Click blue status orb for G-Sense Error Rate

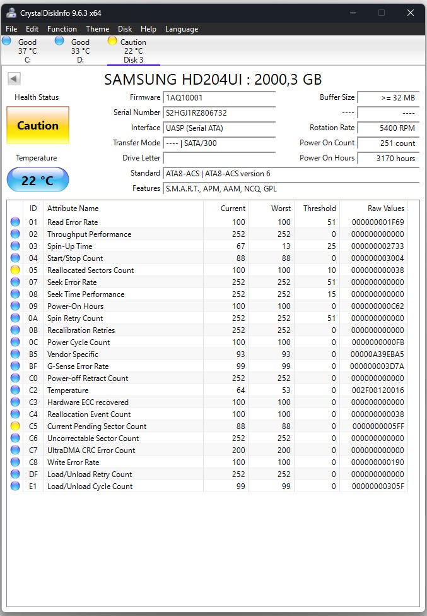tap(15, 366)
